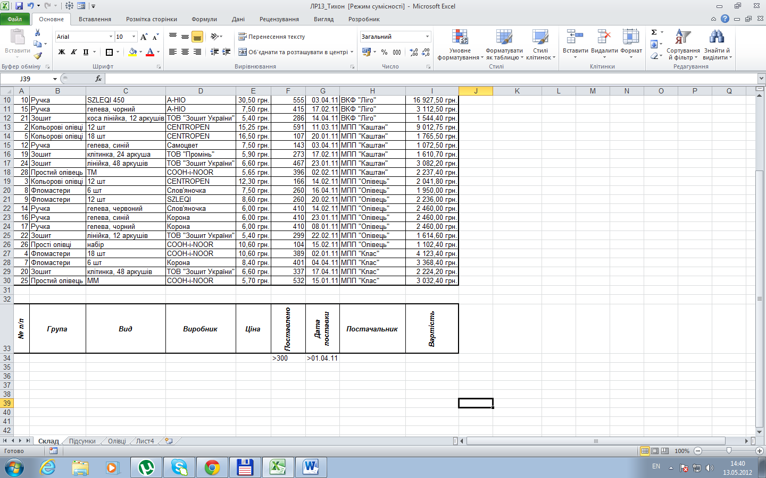
Task: Toggle Italic (К) formatting
Action: [73, 52]
